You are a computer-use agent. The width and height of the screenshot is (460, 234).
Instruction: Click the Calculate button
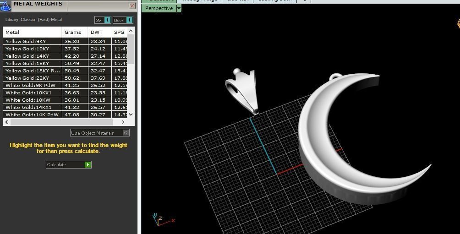69,164
